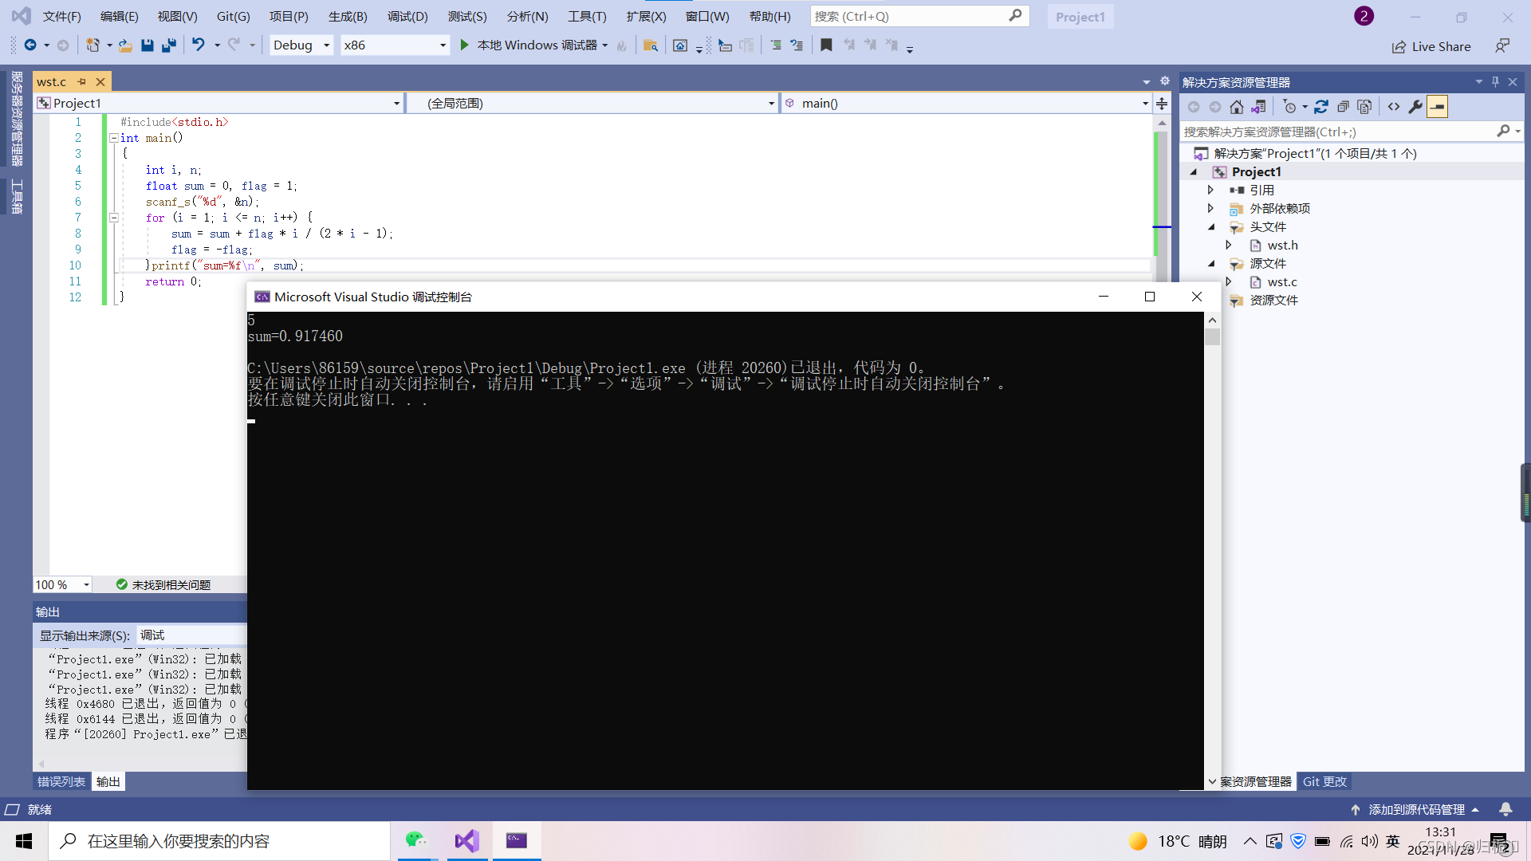This screenshot has width=1531, height=861.
Task: Select wst.c in Solution Explorer tree
Action: point(1282,282)
